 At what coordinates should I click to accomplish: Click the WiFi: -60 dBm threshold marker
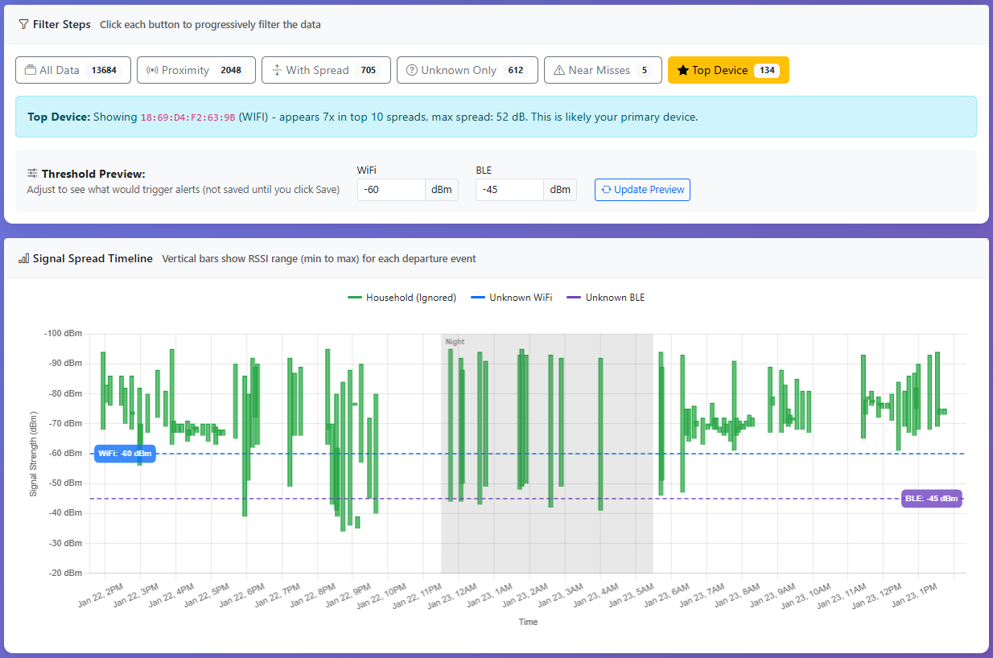point(125,454)
